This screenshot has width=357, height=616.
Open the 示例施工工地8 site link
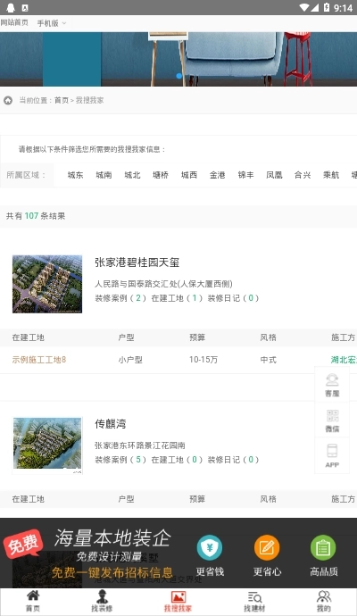(39, 360)
